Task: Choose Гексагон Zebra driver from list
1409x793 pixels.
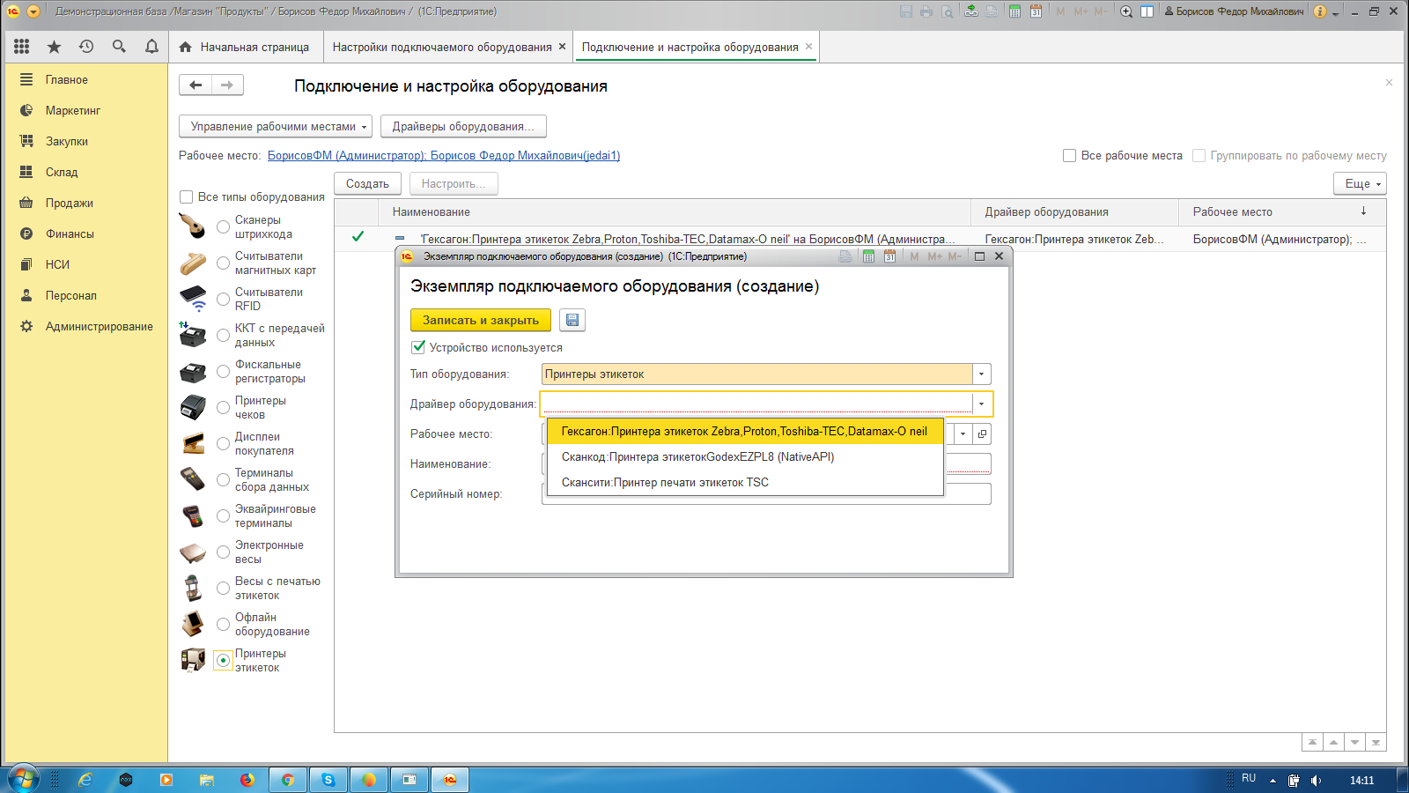Action: (744, 432)
